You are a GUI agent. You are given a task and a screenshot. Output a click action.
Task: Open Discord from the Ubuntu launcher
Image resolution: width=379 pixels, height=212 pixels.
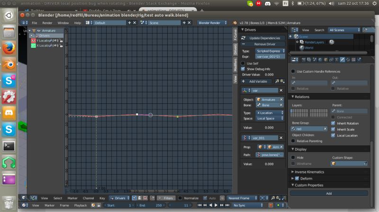9,113
